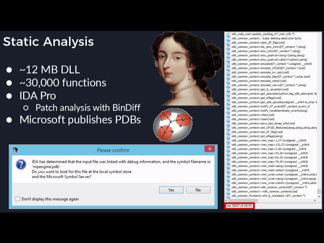Close the Please confirm dialog
Viewport: 324px width, 243px height.
(210, 149)
